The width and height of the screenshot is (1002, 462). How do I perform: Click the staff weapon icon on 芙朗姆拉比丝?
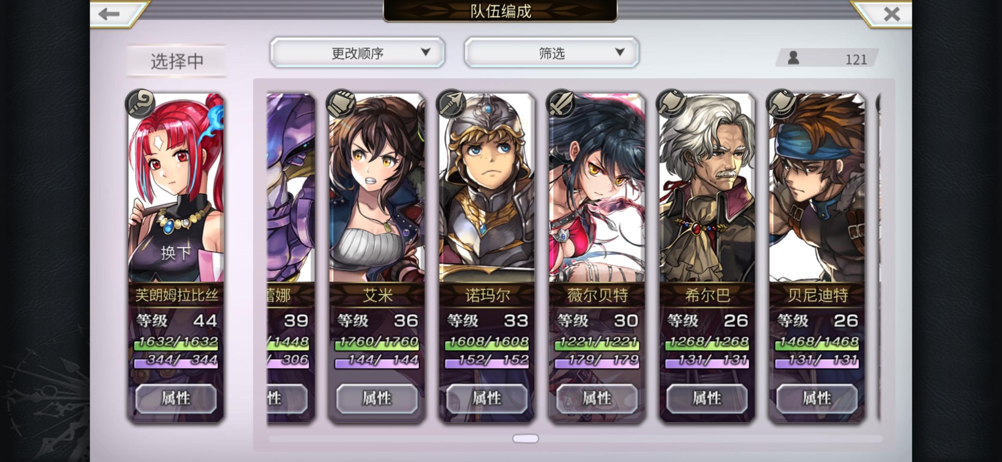[x=140, y=103]
